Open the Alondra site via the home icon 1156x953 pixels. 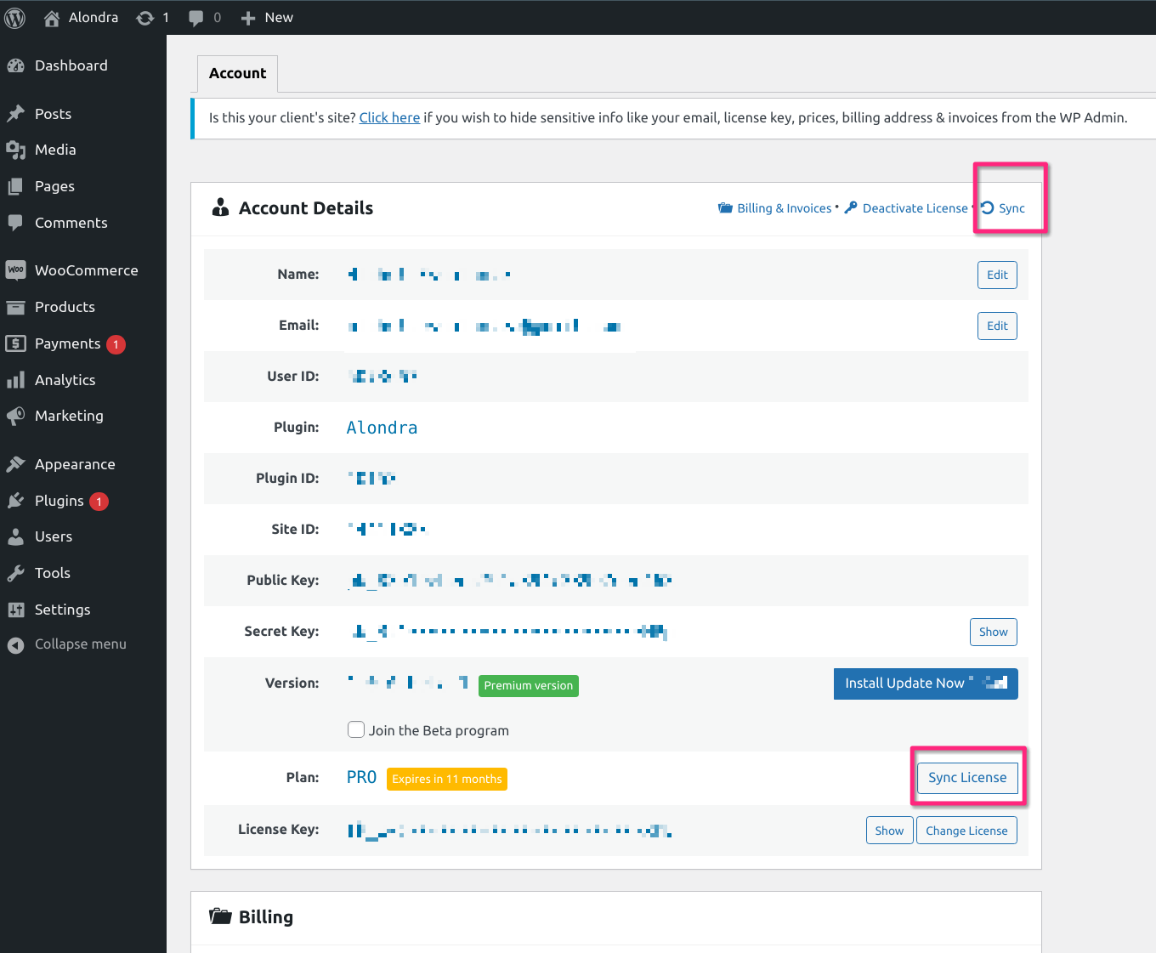[50, 17]
